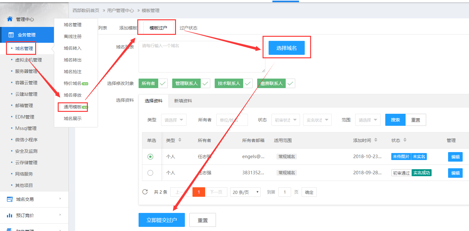
Task: Click the refresh icon in table pagination
Action: pyautogui.click(x=145, y=192)
